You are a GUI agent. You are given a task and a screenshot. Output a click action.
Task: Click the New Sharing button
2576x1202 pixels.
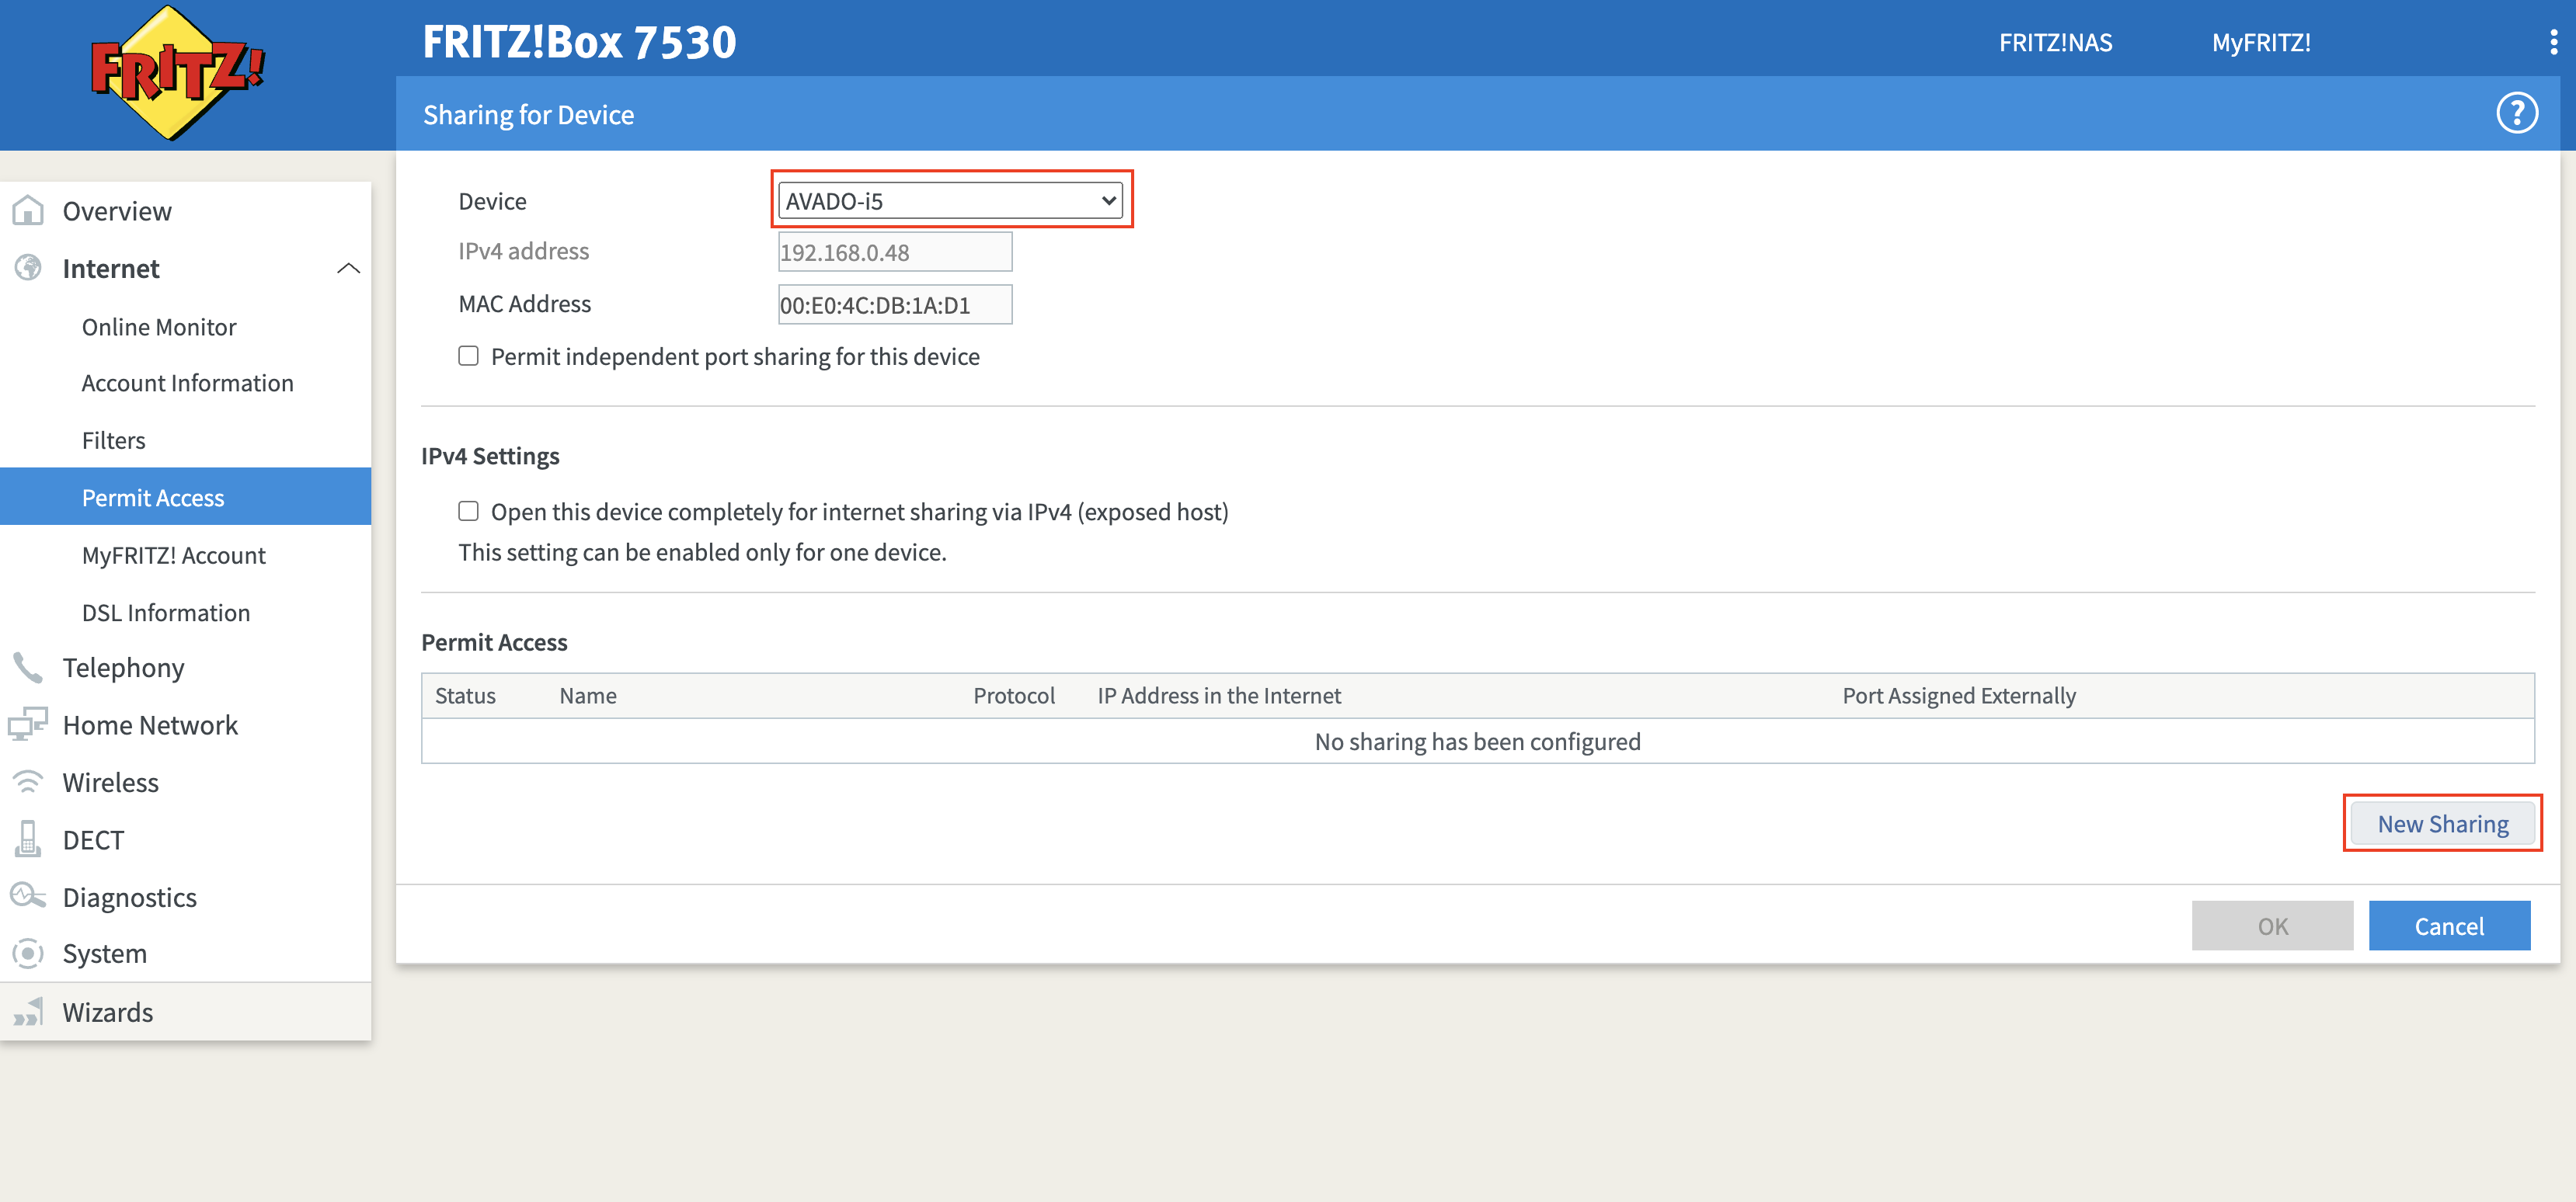pos(2442,825)
